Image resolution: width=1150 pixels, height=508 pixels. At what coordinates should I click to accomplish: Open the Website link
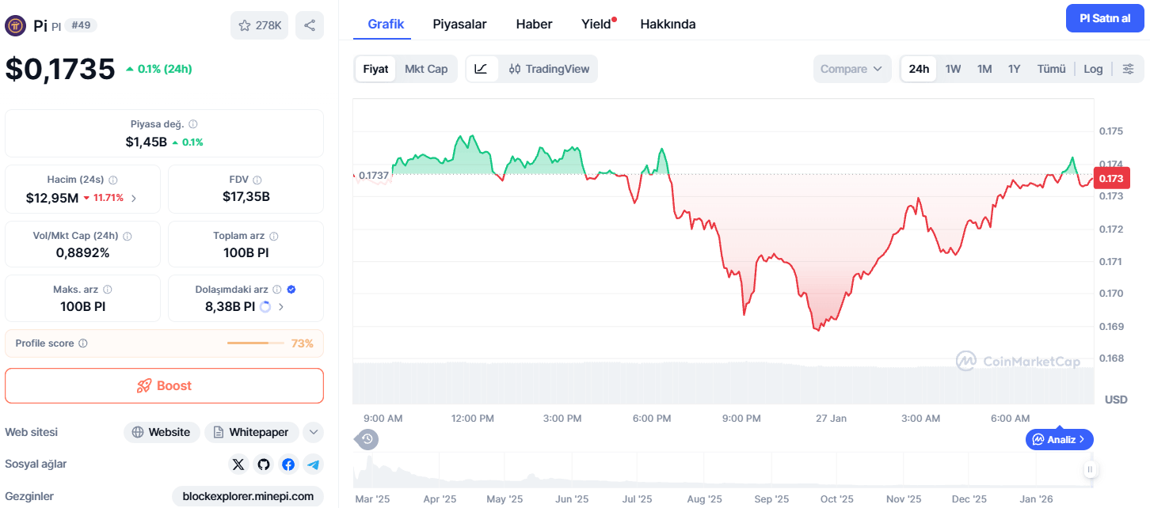click(x=162, y=432)
